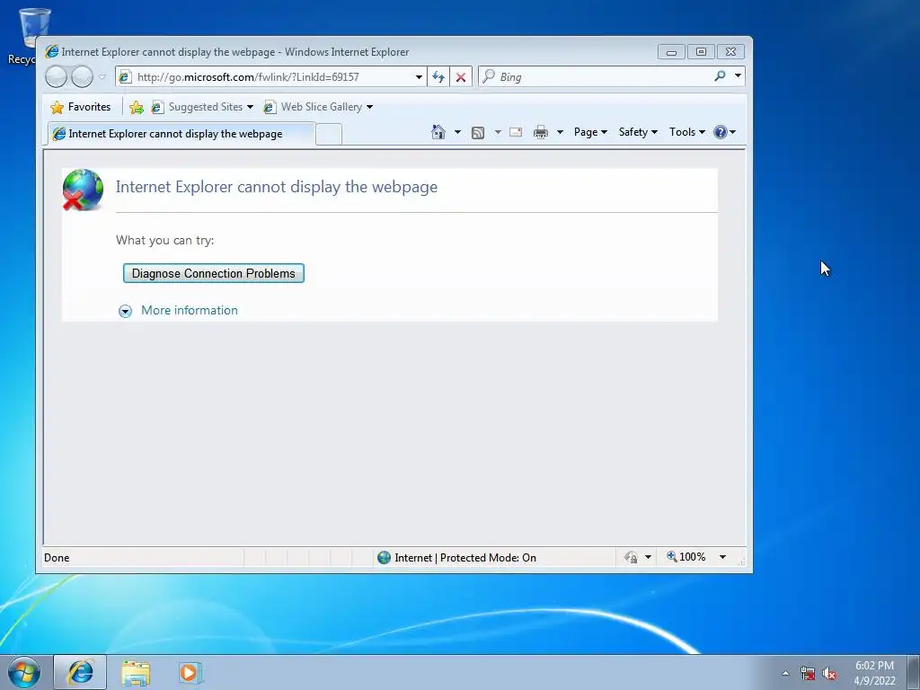Viewport: 920px width, 690px height.
Task: Click the Refresh page icon
Action: (438, 77)
